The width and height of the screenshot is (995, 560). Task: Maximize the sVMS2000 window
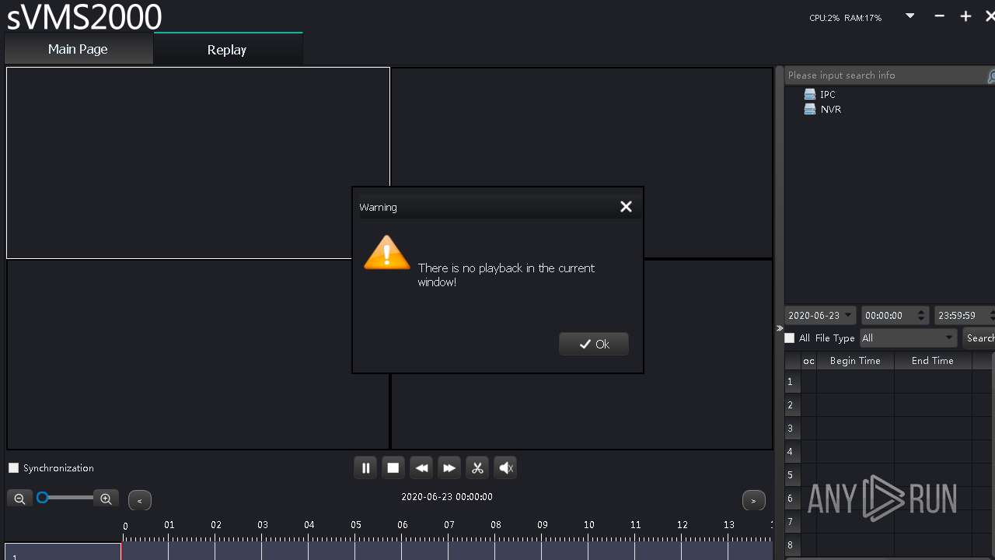(x=965, y=16)
